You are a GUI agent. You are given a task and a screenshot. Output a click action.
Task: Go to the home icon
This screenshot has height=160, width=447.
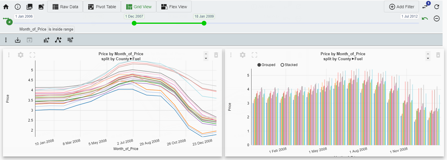[x=6, y=6]
